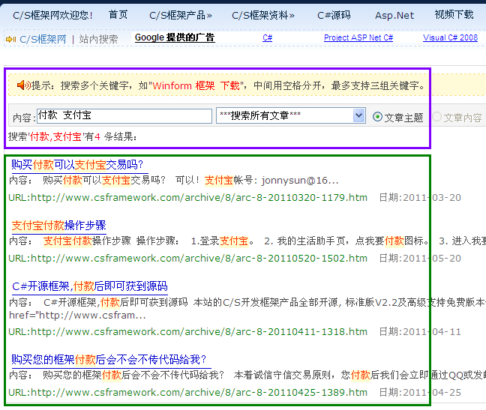Click the arrow icon before C/S框架网 breadcrumb
Viewport: 486px width, 410px height.
click(x=10, y=39)
